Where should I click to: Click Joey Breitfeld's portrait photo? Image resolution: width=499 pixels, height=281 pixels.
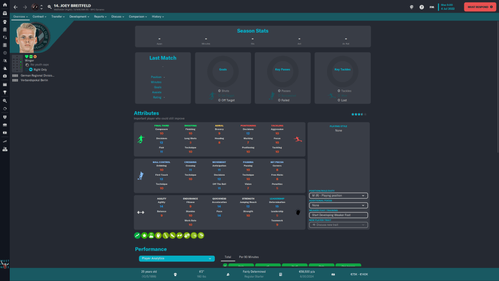25,38
